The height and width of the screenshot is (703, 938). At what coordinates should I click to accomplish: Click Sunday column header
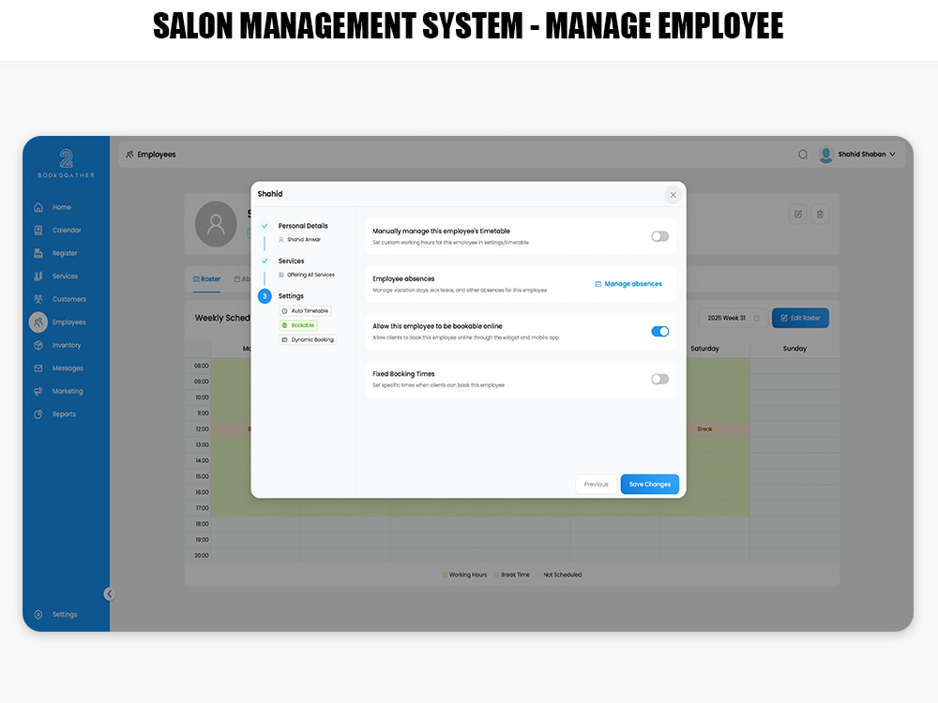[x=794, y=349]
